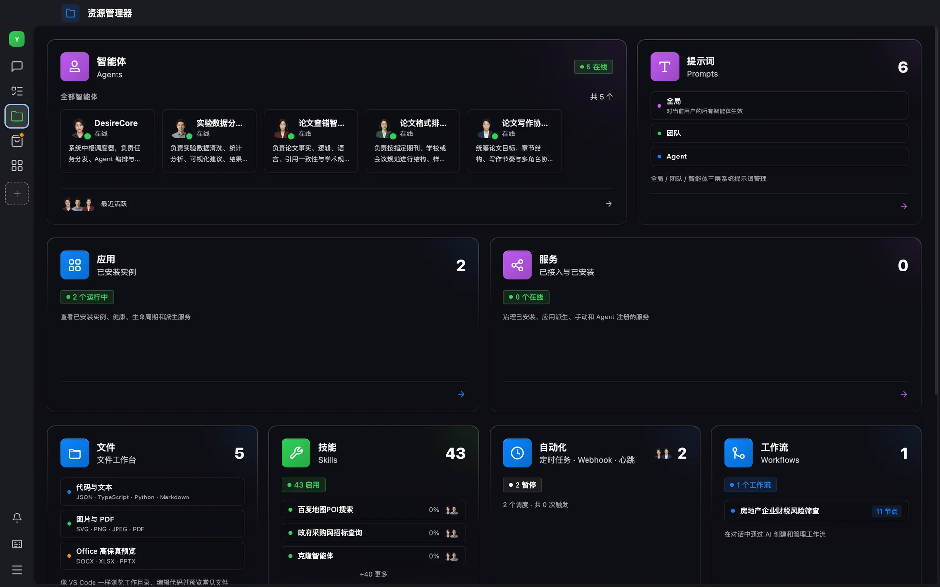
Task: Click arrow beside 最近活跃 row
Action: point(609,204)
